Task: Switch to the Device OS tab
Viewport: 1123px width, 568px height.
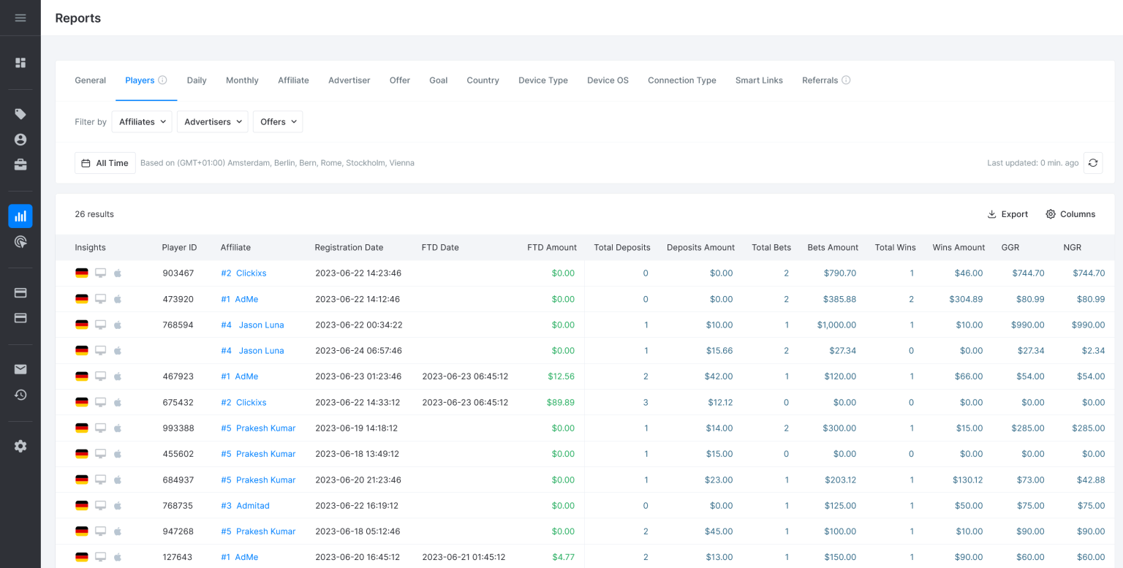Action: [x=608, y=80]
